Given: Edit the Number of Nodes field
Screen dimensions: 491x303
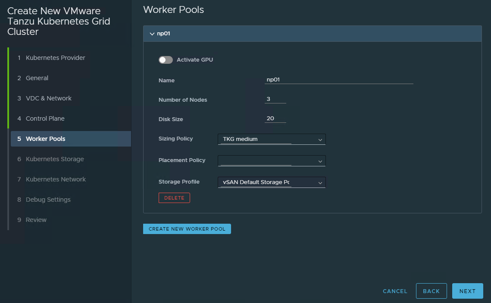Looking at the screenshot, I should [275, 100].
